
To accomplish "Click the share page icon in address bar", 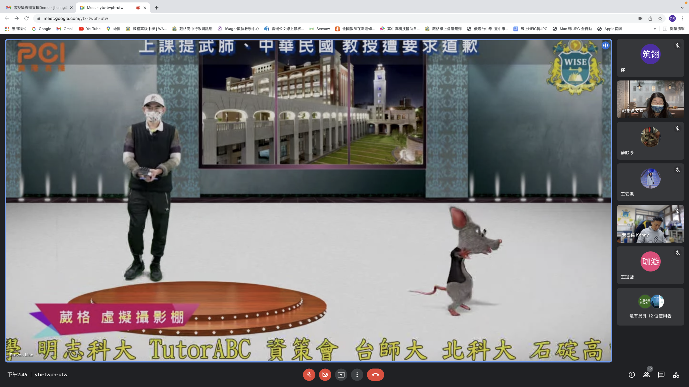I will pyautogui.click(x=650, y=18).
